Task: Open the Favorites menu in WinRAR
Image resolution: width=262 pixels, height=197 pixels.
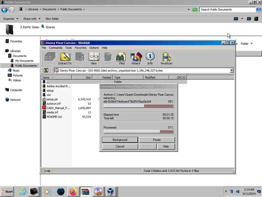Action: click(x=80, y=48)
